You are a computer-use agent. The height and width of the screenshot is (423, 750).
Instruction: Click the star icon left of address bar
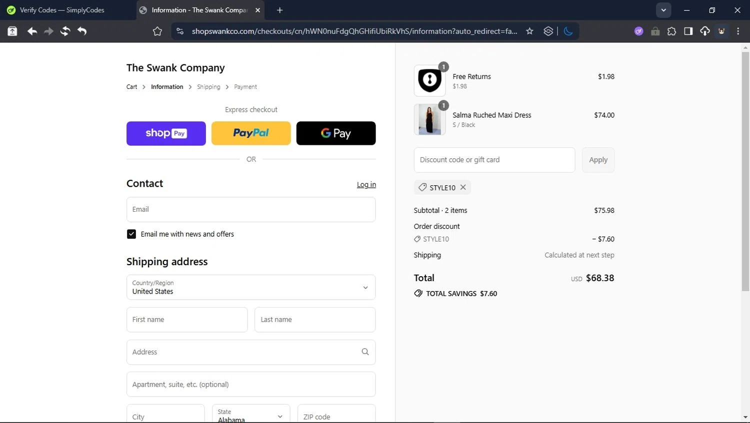coord(157,31)
